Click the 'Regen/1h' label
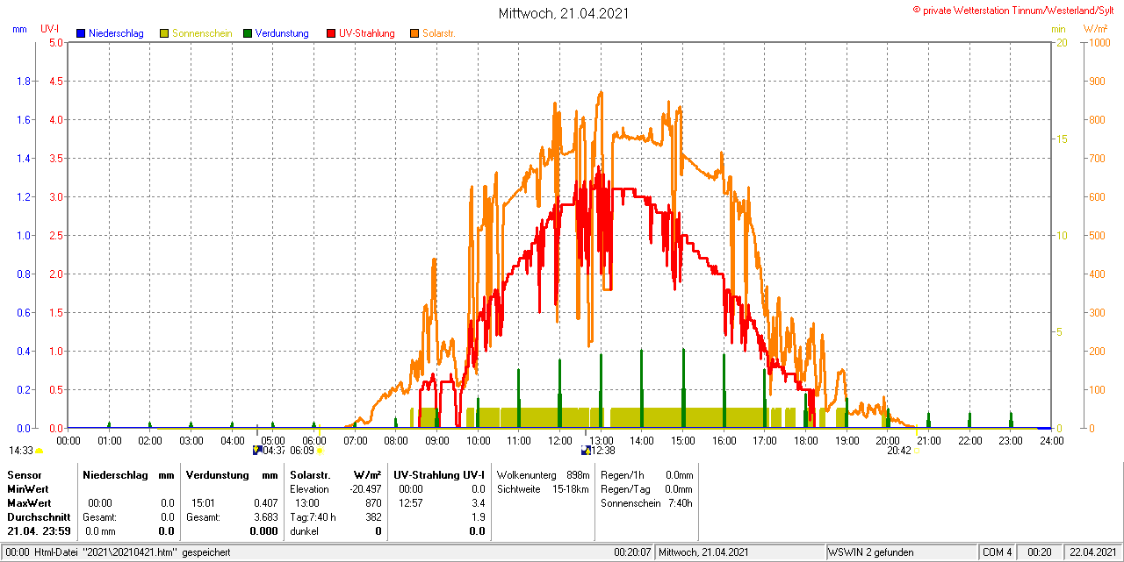 tap(622, 474)
